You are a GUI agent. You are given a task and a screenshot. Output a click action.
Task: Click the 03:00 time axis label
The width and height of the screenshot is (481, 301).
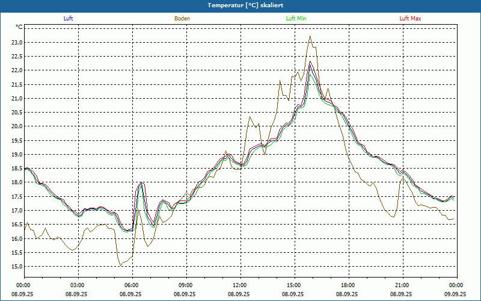(78, 285)
